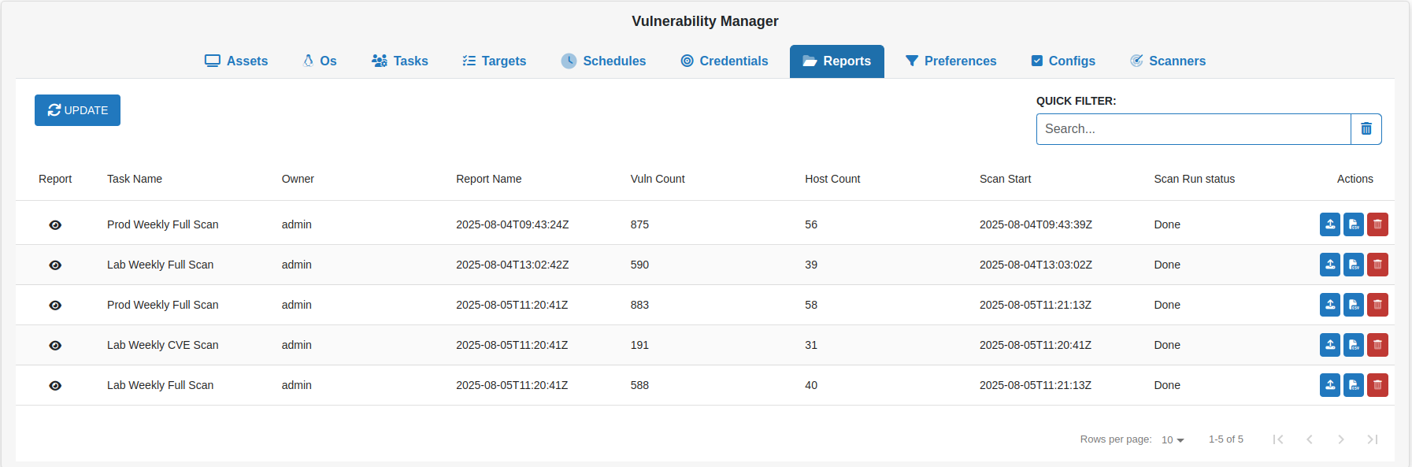Image resolution: width=1412 pixels, height=467 pixels.
Task: Click eye icon for report with 875 vulnerabilities
Action: [55, 225]
